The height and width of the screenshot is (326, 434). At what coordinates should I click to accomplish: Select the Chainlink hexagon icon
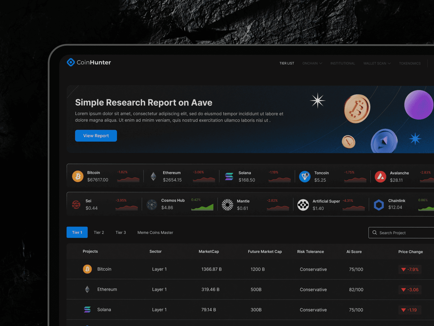[379, 204]
